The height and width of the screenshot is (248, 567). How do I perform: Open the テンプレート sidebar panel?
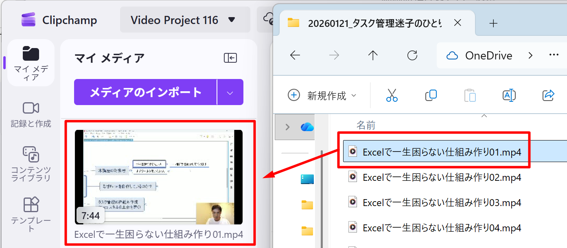coord(31,214)
